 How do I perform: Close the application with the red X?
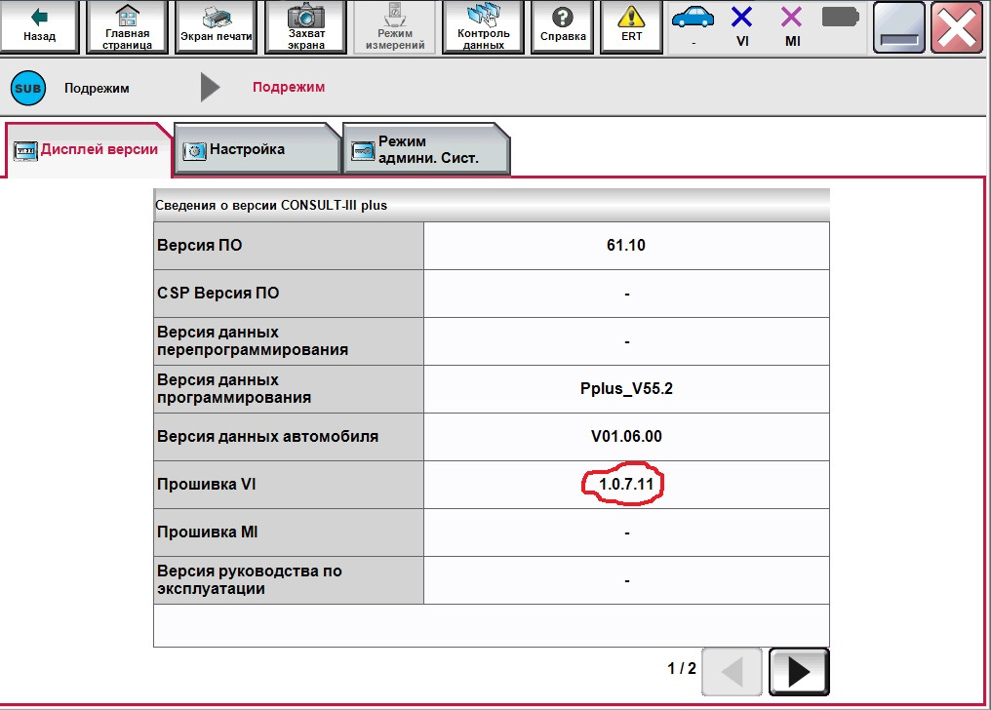point(957,26)
